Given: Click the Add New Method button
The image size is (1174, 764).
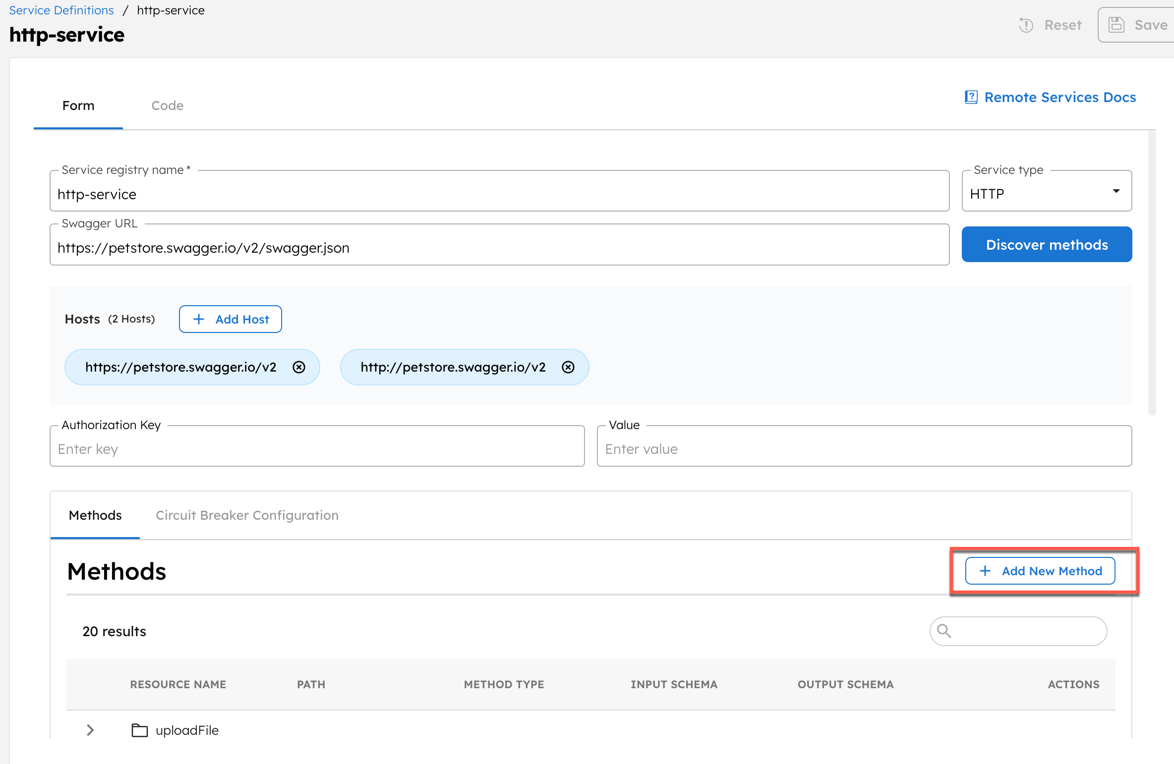Looking at the screenshot, I should [x=1040, y=570].
